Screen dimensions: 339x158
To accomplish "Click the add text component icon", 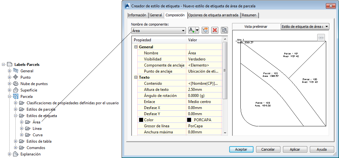I will point(192,30).
